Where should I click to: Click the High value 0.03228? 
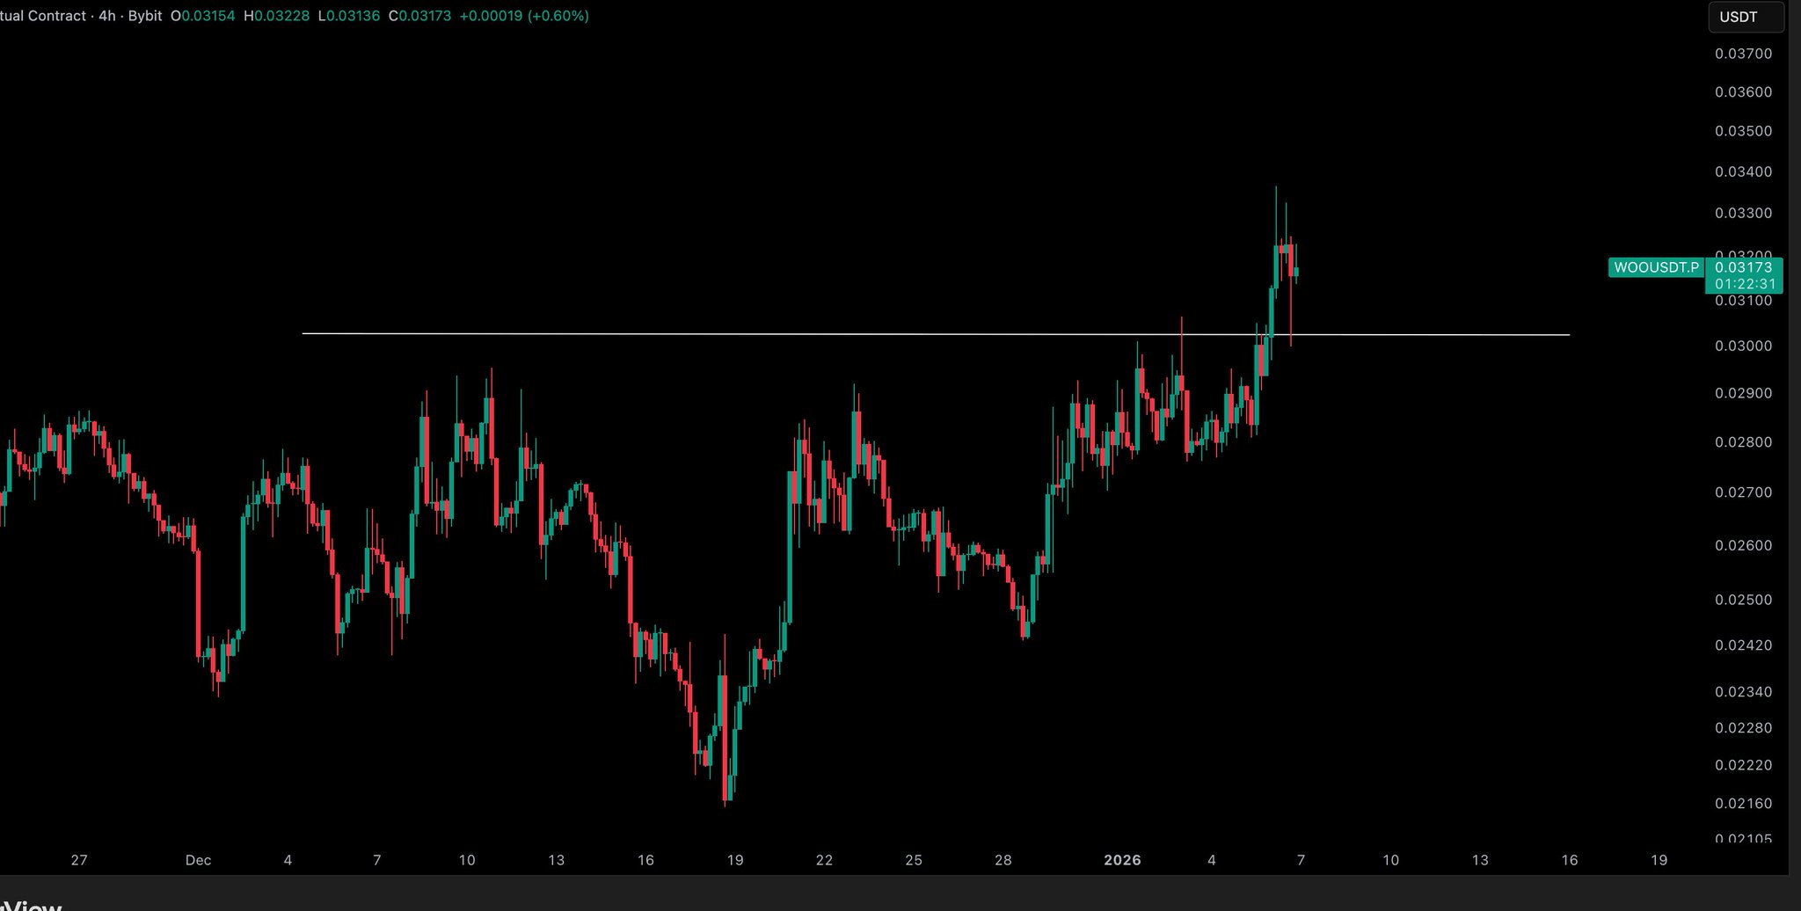click(x=281, y=16)
